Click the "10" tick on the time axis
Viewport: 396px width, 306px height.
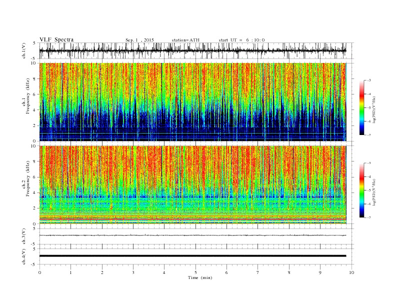coord(351,272)
